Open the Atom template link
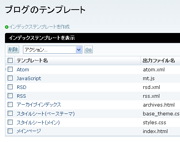This screenshot has width=180, height=143. (23, 70)
